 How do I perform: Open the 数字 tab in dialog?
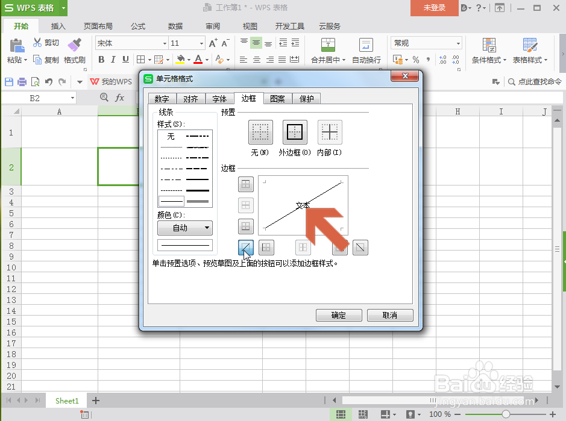pos(162,99)
